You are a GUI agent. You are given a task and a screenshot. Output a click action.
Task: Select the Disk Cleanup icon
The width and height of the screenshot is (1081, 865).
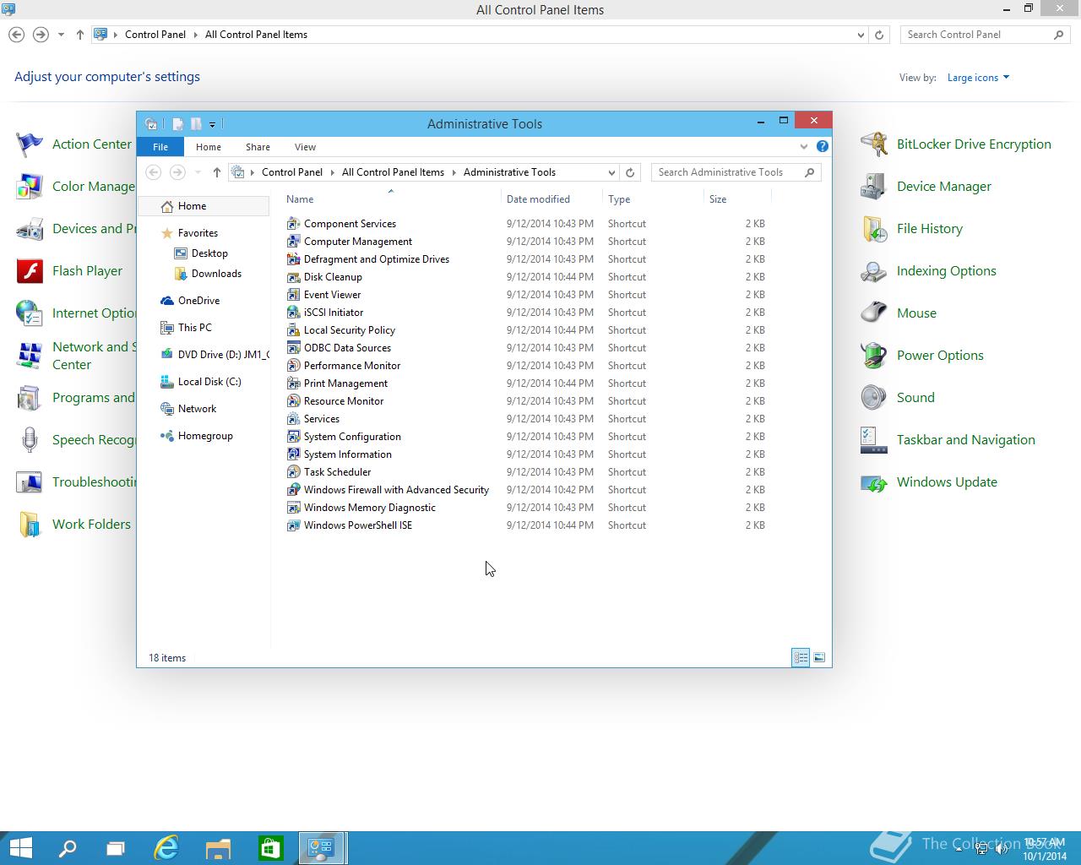coord(293,277)
